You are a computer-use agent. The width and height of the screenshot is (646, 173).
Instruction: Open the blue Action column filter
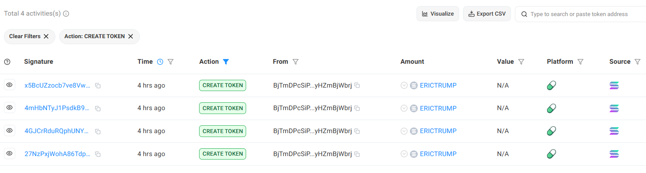(226, 62)
